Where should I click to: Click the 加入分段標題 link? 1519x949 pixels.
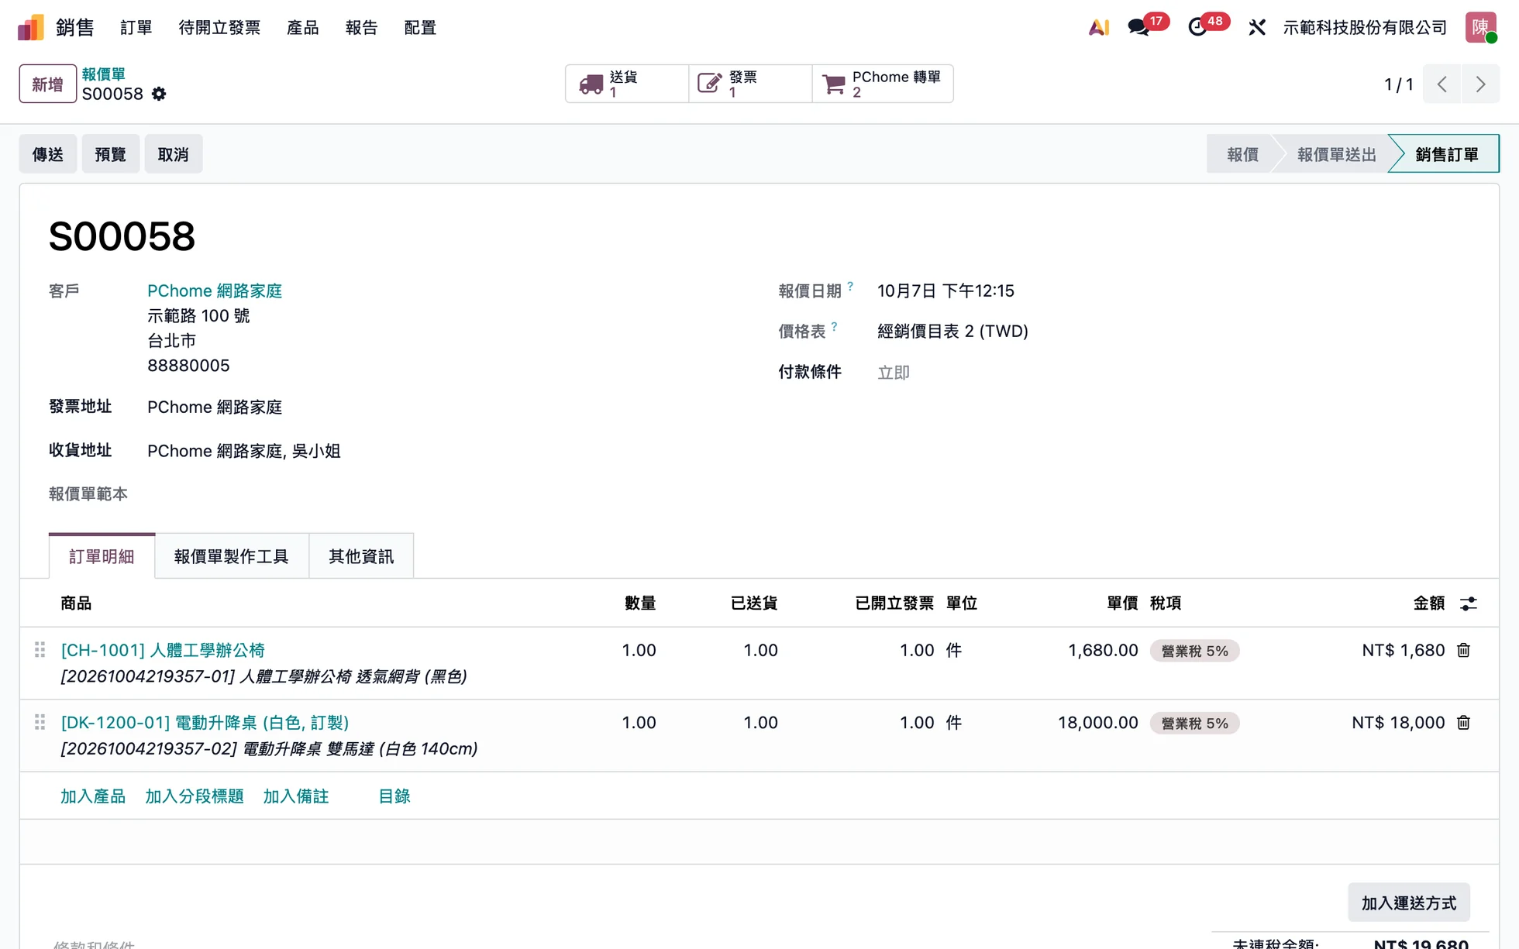pos(195,796)
